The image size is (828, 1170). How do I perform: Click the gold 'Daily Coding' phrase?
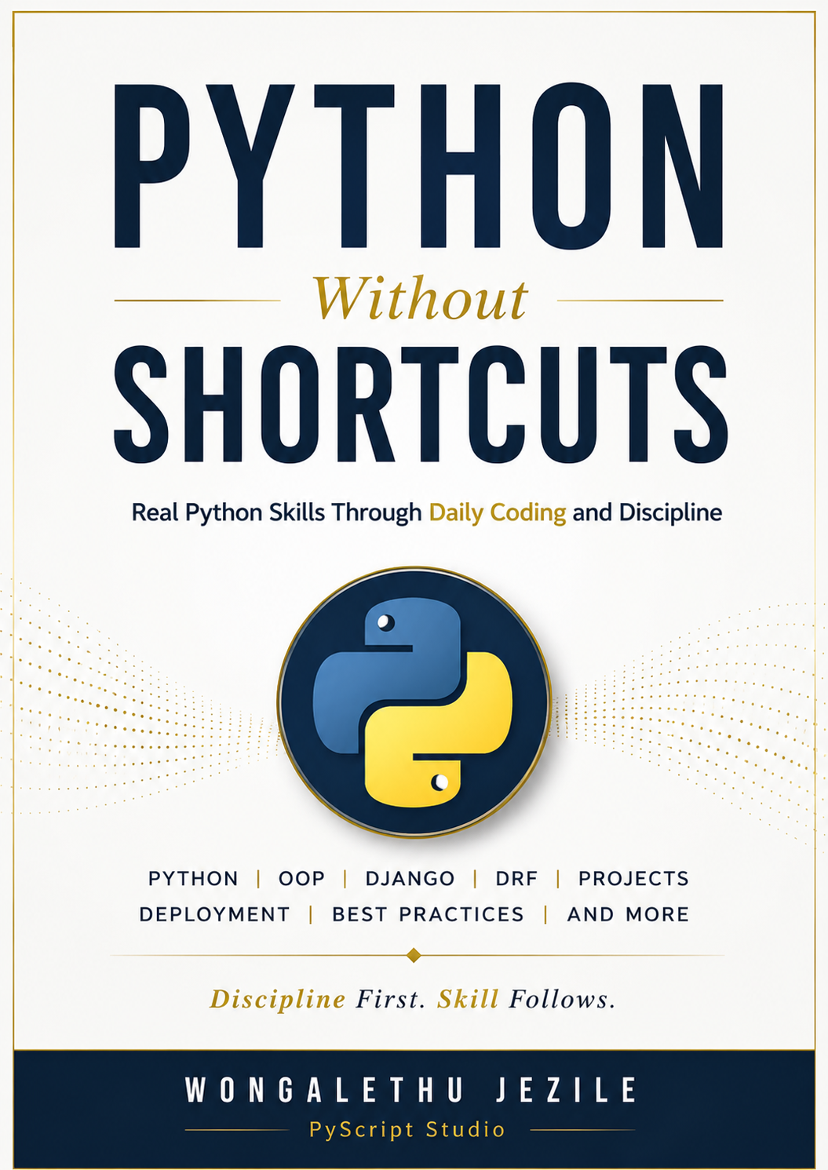[497, 513]
